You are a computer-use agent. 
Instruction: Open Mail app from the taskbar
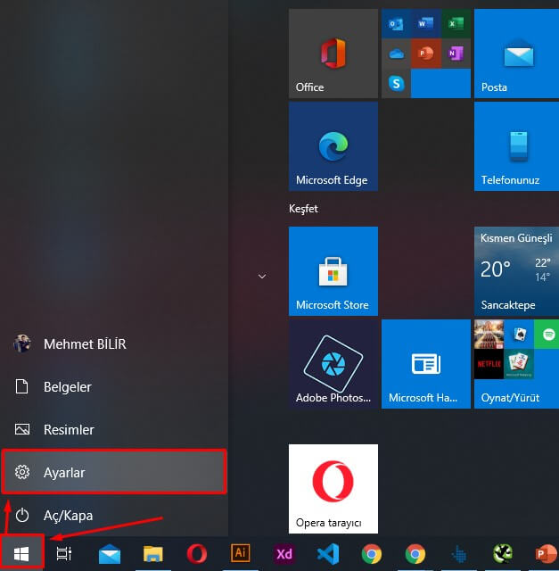coord(110,554)
